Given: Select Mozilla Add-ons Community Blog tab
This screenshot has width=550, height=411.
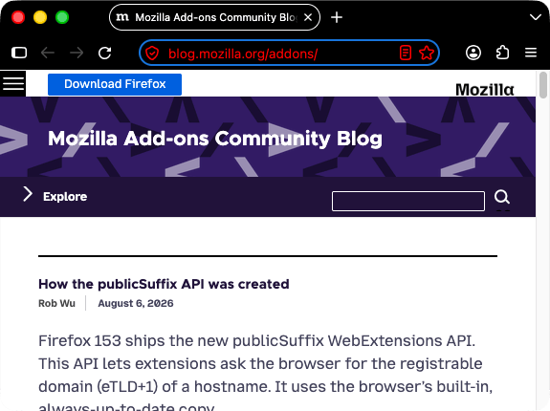Looking at the screenshot, I should tap(214, 17).
